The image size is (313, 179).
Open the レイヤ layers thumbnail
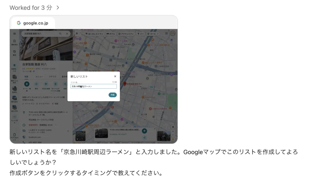[x=80, y=136]
